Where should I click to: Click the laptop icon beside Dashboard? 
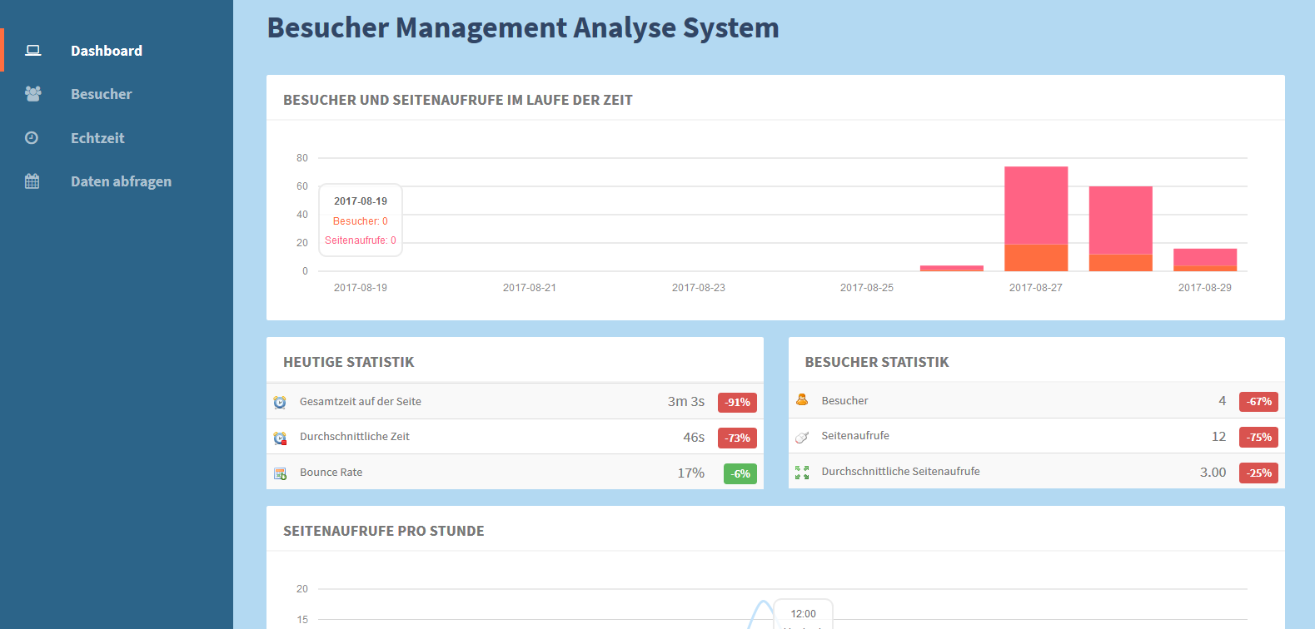[x=32, y=51]
